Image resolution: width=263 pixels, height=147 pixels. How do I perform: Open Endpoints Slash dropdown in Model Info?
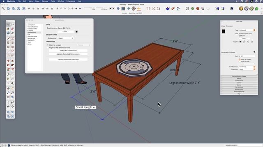tap(65, 38)
